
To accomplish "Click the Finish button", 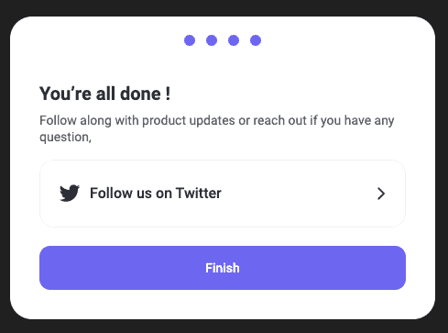I will tap(223, 268).
